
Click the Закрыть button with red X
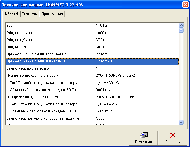click(173, 138)
